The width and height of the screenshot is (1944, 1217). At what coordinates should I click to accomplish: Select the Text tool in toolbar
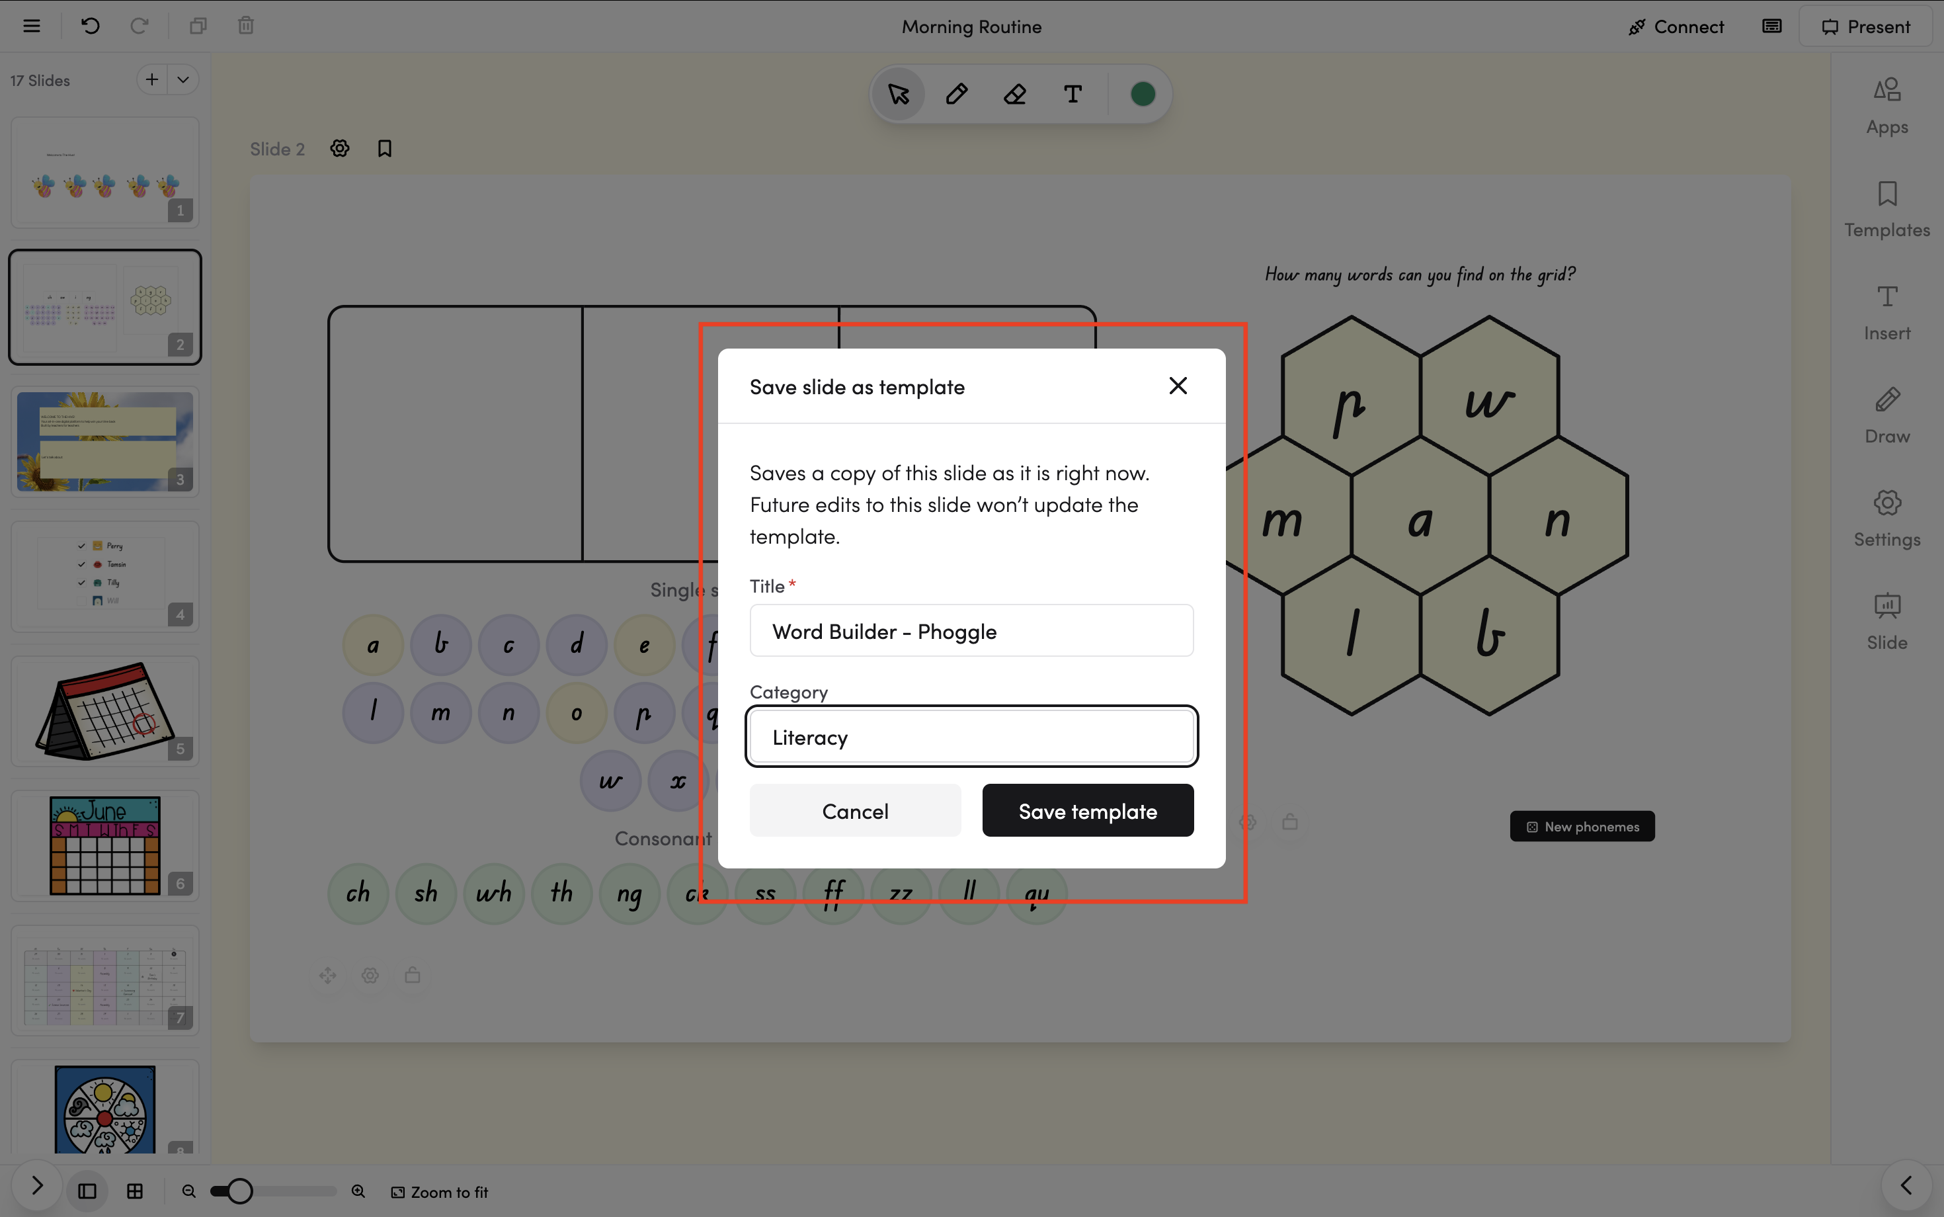(1072, 94)
